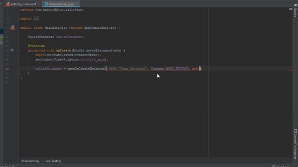Open the Device File Explorer panel
Viewport: 298px width, 167px height.
[x=295, y=144]
